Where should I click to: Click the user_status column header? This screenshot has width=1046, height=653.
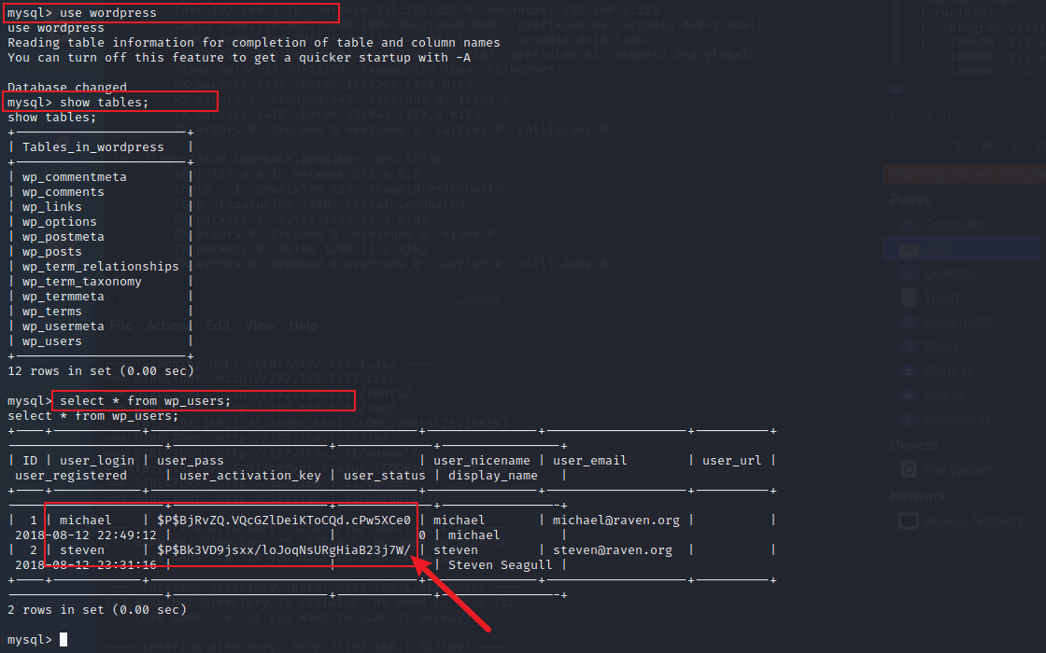[x=384, y=476]
